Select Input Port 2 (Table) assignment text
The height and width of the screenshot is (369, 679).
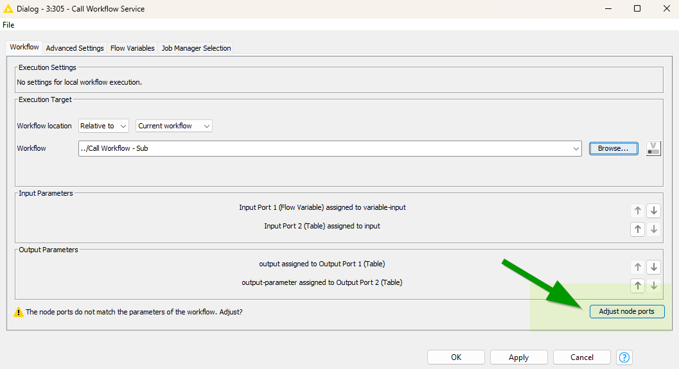tap(322, 227)
